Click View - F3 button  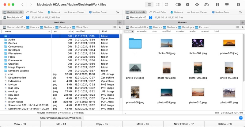tap(20, 124)
